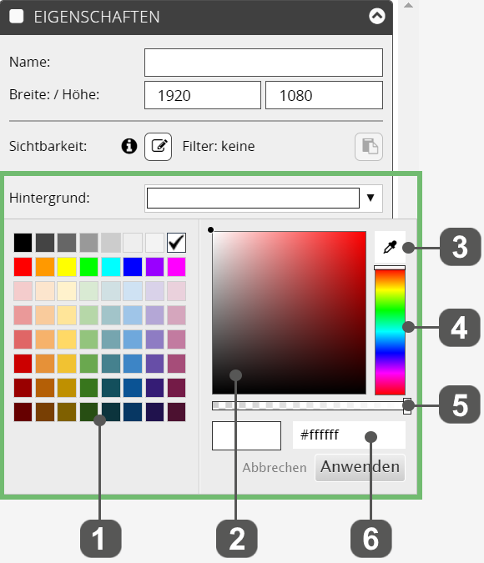This screenshot has height=563, width=484.
Task: Pick the pure red color swatch
Action: pos(23,267)
